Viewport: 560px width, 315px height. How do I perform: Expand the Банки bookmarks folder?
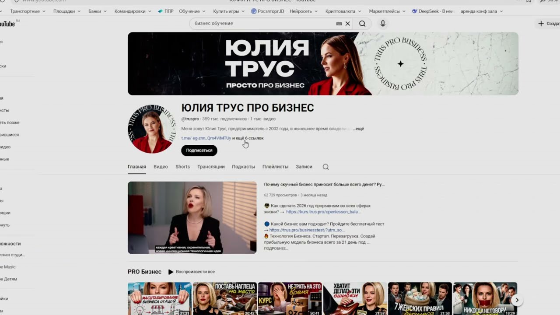97,11
